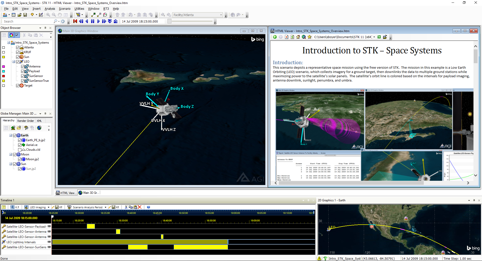This screenshot has height=261, width=482.
Task: Select the Zoom In tool icon
Action: [x=48, y=15]
